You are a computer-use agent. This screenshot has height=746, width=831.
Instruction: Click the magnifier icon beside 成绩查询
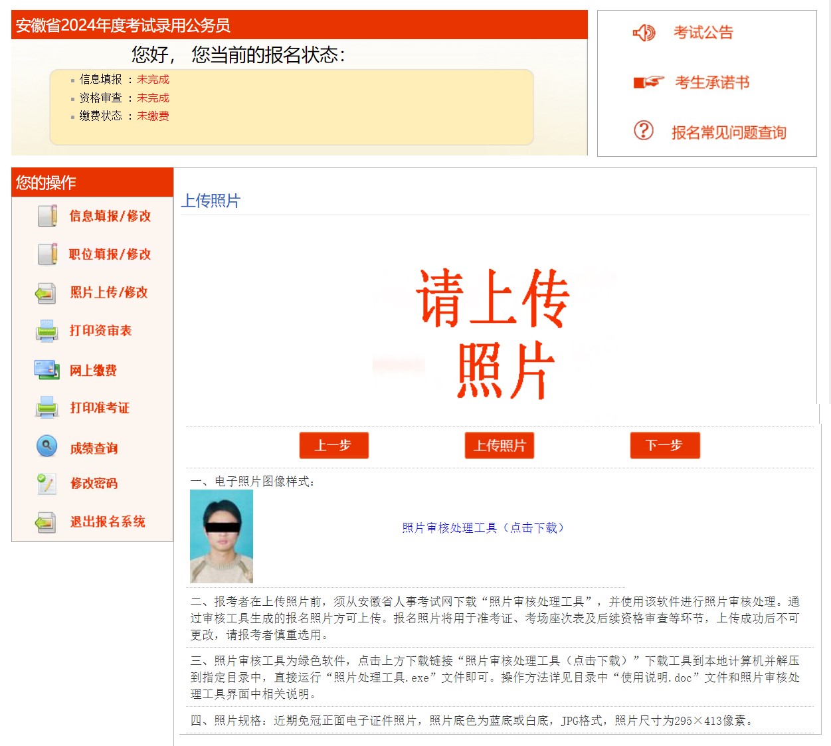(x=46, y=446)
